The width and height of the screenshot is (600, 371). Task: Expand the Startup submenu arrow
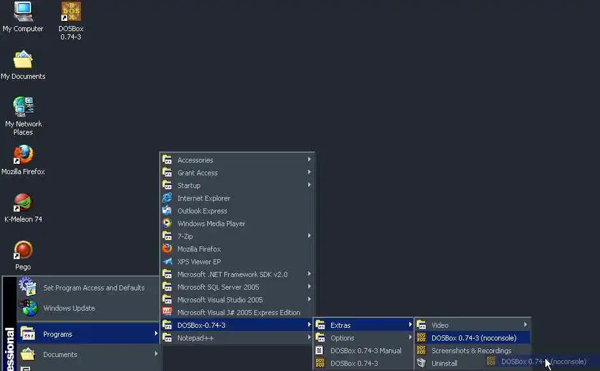click(x=309, y=185)
